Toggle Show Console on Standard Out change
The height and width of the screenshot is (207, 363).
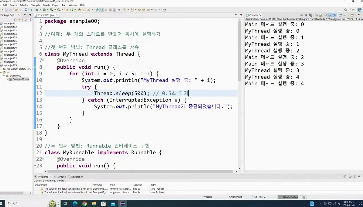[x=330, y=15]
